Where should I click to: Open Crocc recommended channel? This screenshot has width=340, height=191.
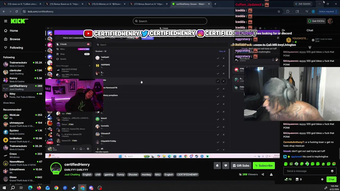23,155
